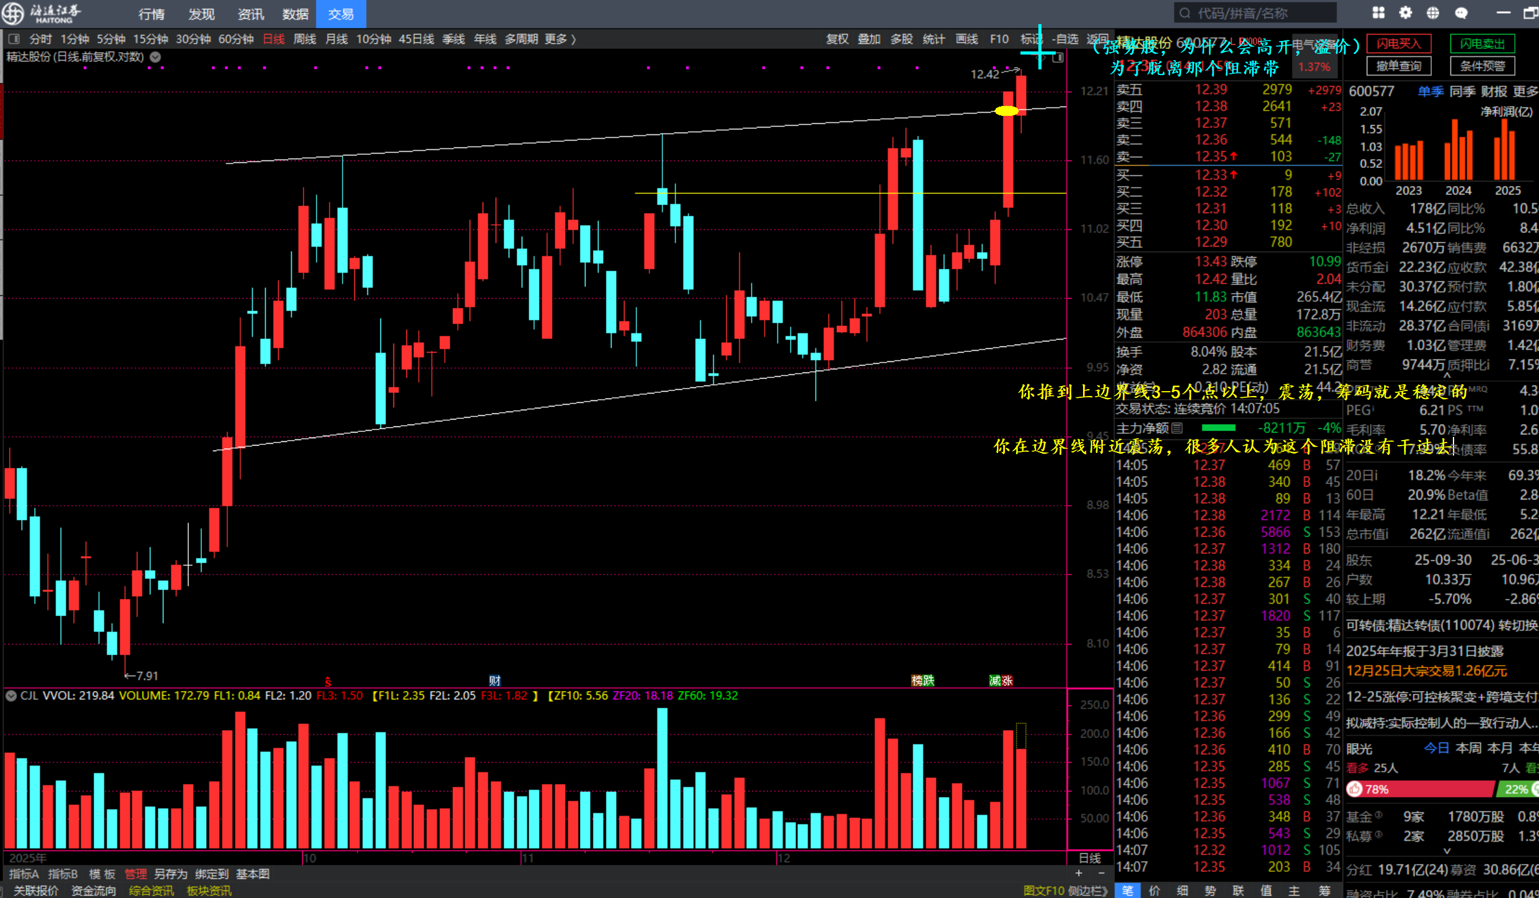Click the 条件预警 condition alert button
Viewport: 1539px width, 898px height.
[x=1481, y=66]
